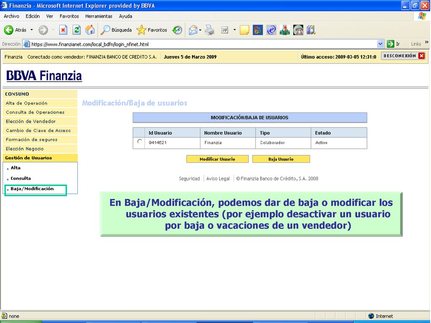
Task: Click the blue 'e' toolbar icon
Action: tap(271, 30)
